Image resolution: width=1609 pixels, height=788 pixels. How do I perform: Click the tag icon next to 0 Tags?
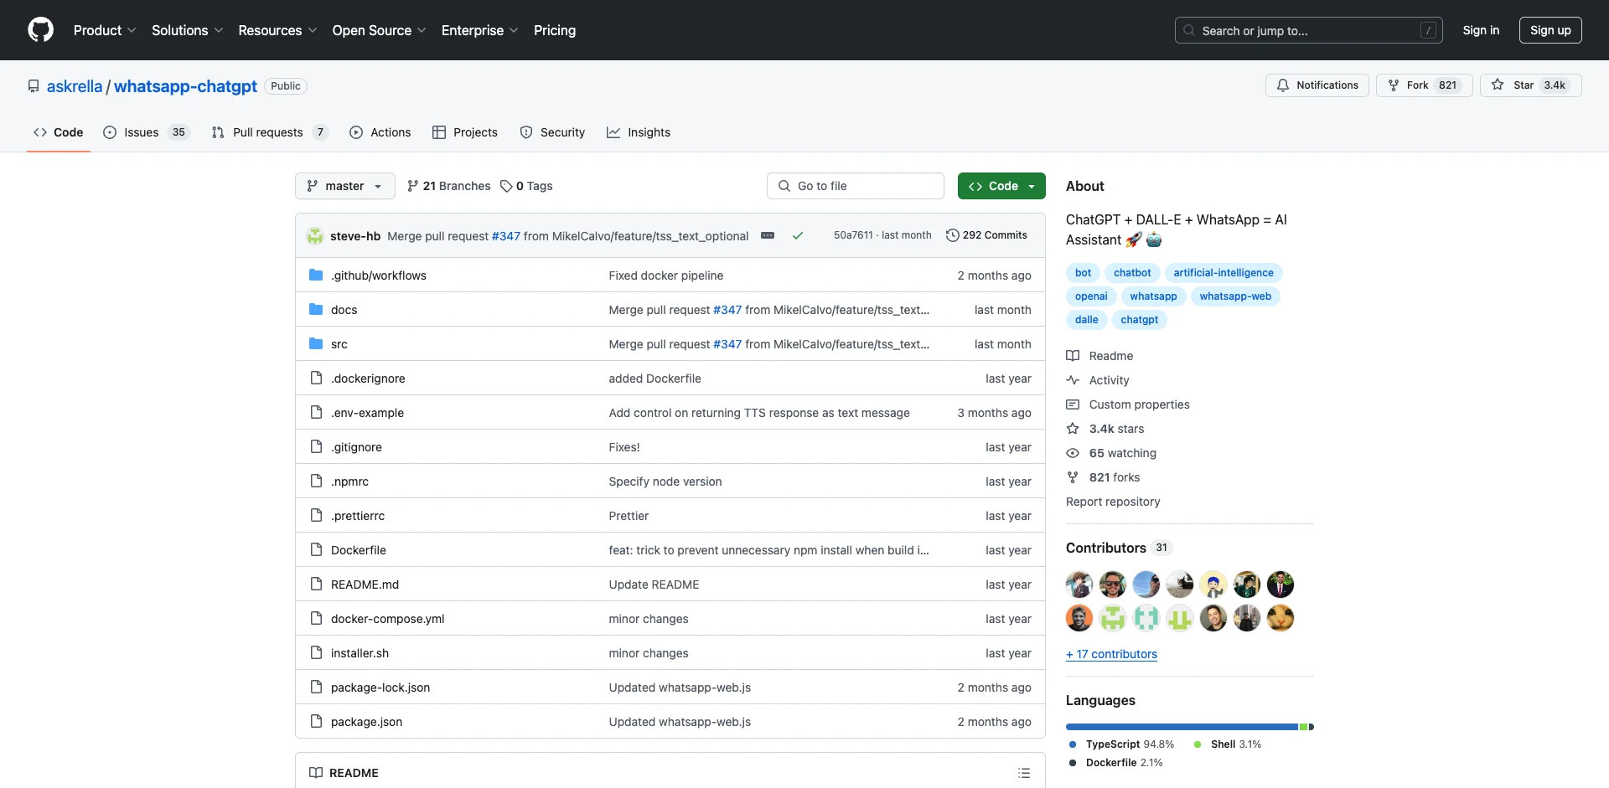(506, 186)
